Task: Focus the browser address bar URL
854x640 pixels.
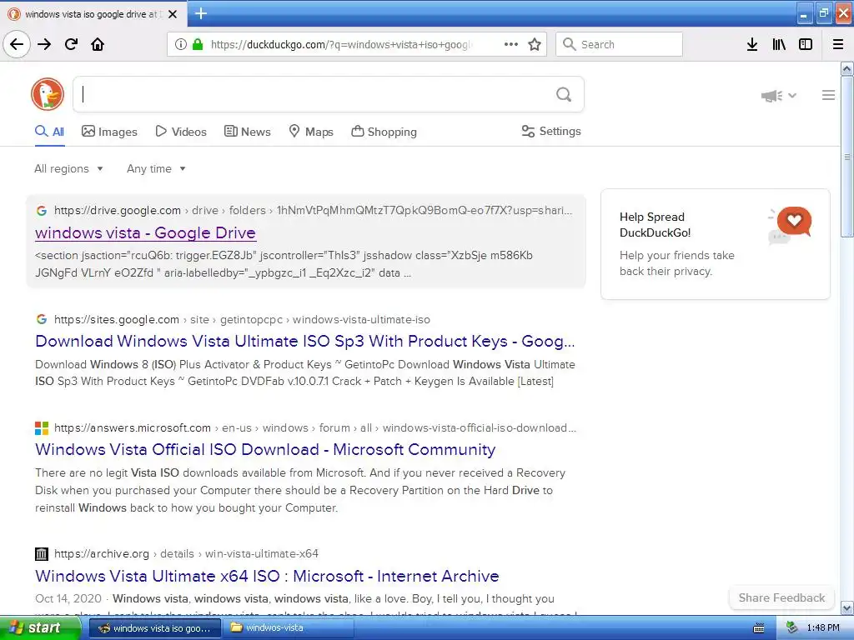Action: pos(341,45)
